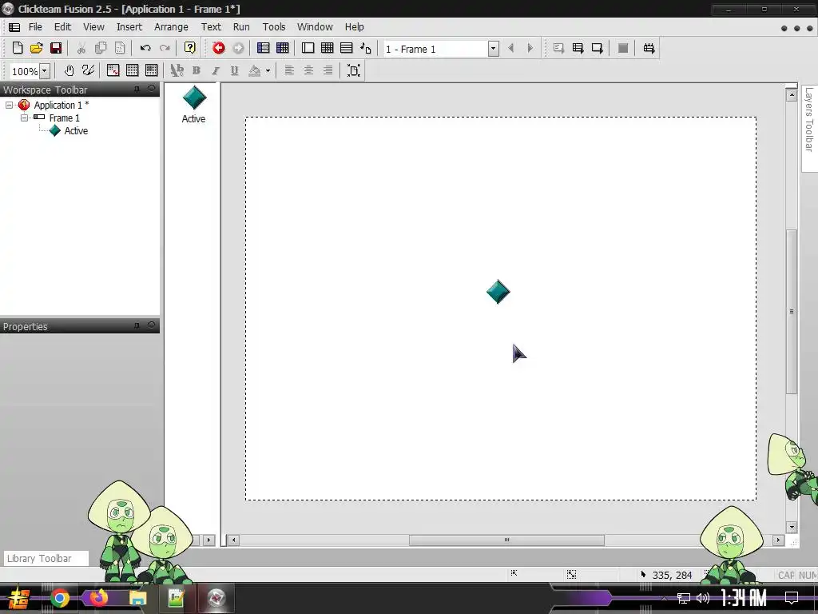Pin the Workspace Toolbar panel
818x614 pixels.
(137, 90)
